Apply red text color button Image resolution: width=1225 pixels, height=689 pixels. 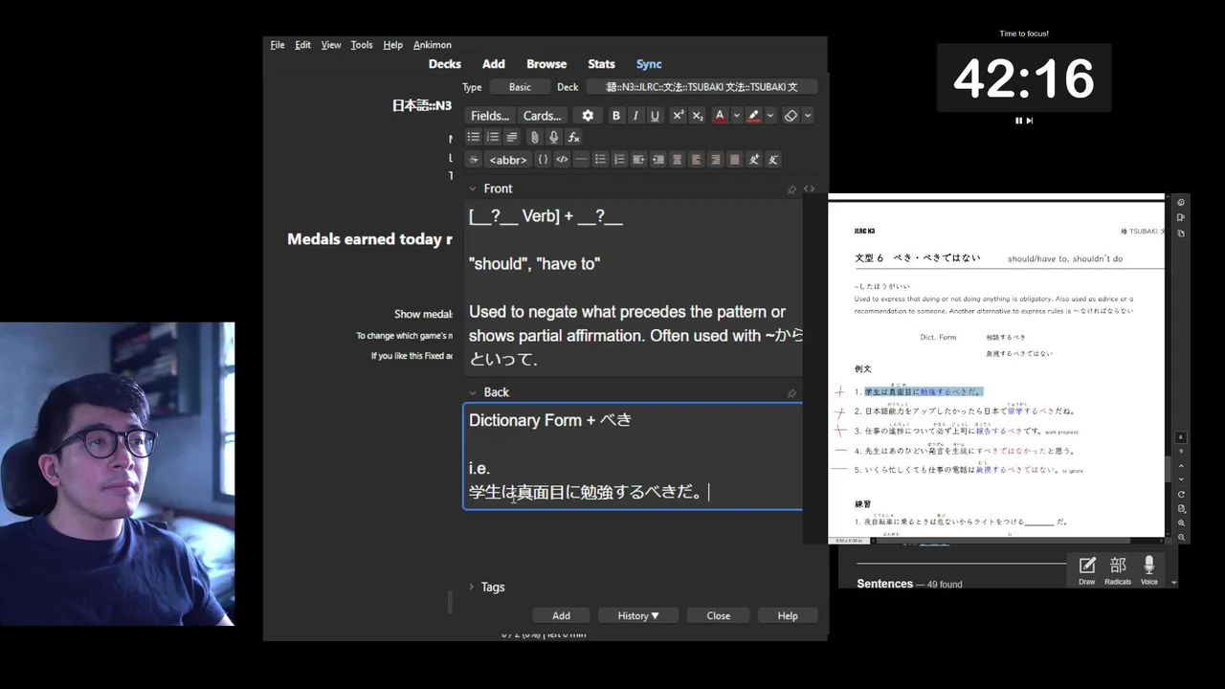coord(720,116)
